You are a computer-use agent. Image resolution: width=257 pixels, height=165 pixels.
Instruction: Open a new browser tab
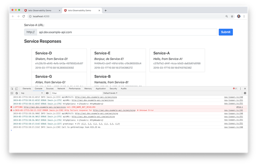[x=106, y=10]
